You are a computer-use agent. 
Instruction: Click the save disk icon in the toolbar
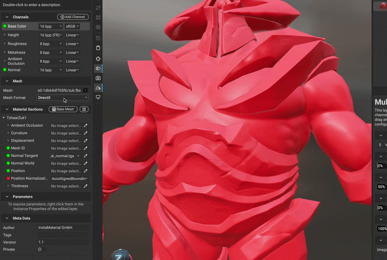coord(98,38)
